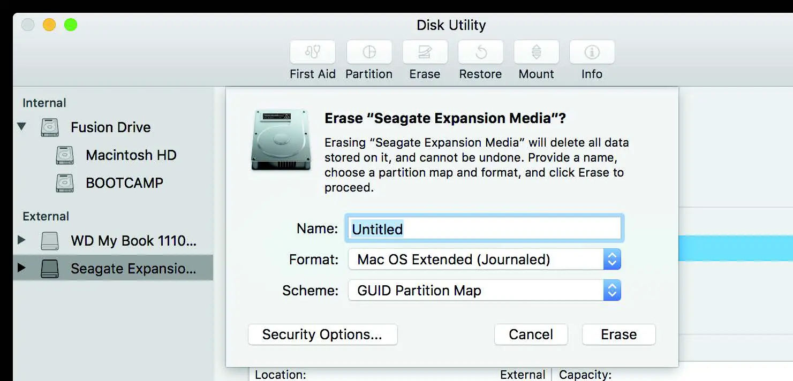Screen dimensions: 793x381
Task: Cancel the erase dialog
Action: pyautogui.click(x=531, y=334)
